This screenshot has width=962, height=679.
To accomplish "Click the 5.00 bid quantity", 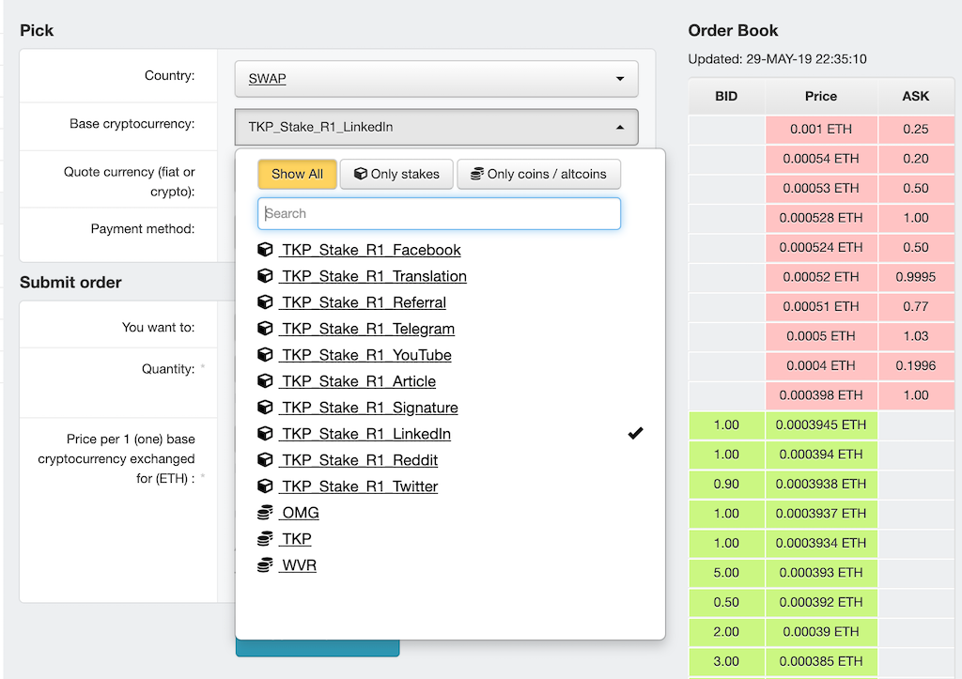I will point(726,573).
